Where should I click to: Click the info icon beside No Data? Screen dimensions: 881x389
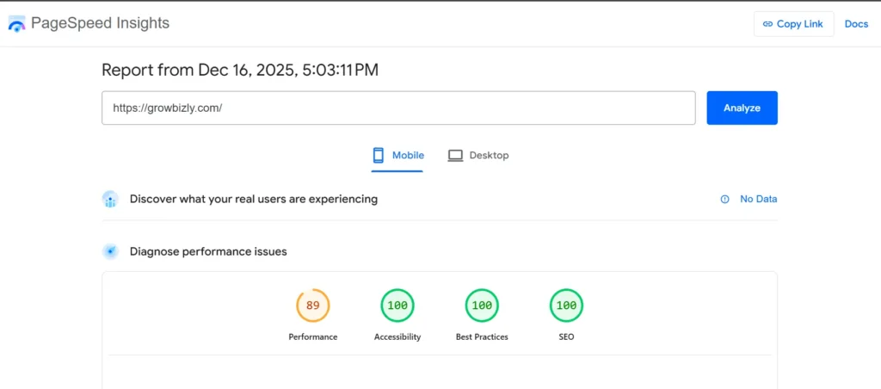724,200
